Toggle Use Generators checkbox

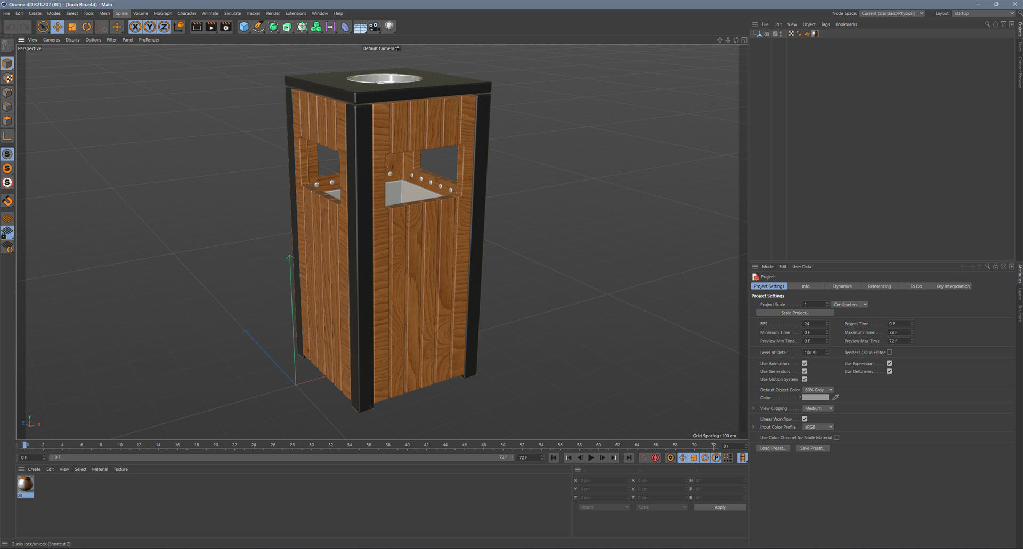point(805,371)
